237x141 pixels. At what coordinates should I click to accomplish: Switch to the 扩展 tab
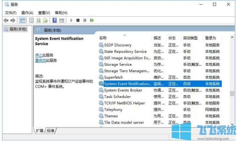[40, 131]
